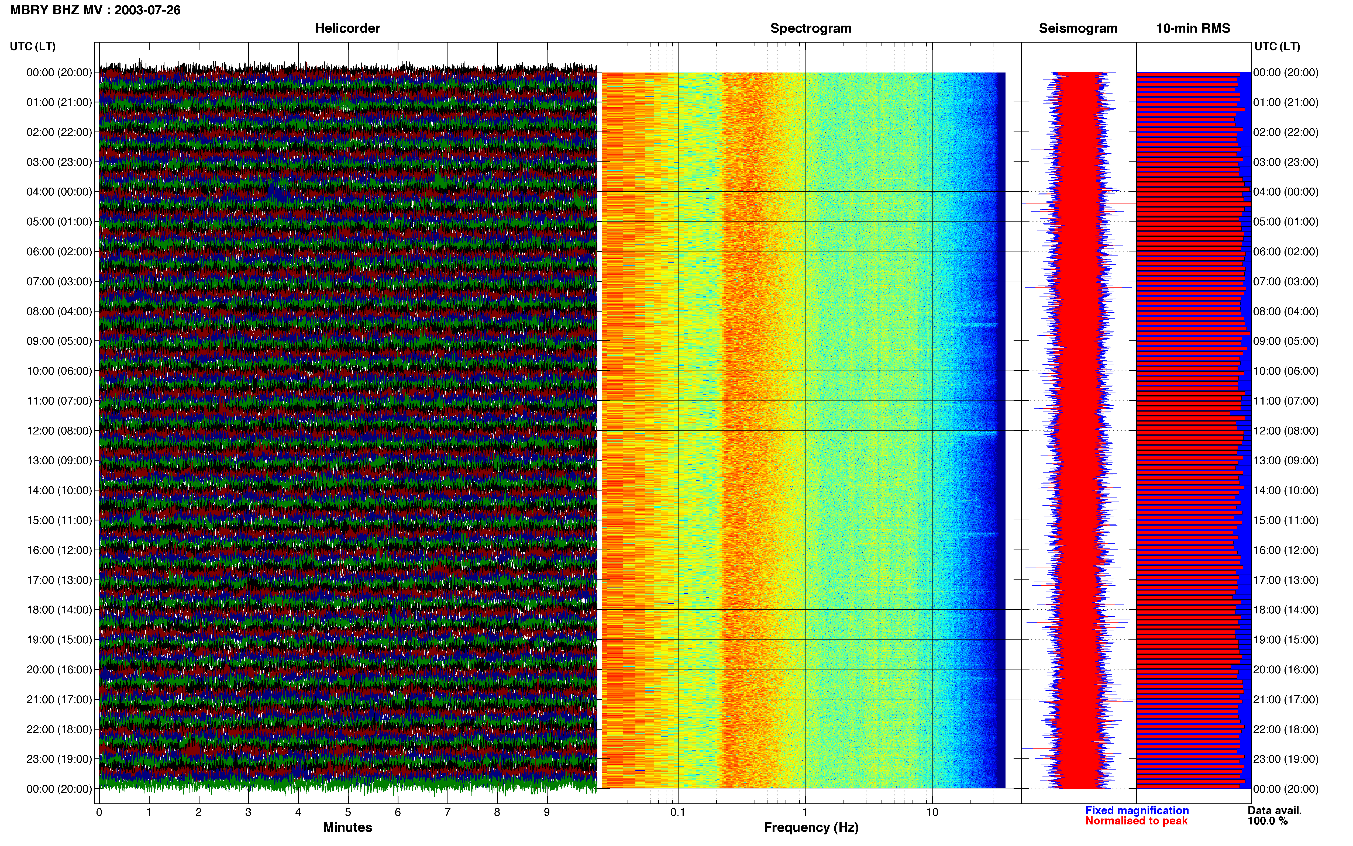This screenshot has width=1353, height=846.
Task: Click the 'Minutes' x-axis label
Action: (347, 827)
